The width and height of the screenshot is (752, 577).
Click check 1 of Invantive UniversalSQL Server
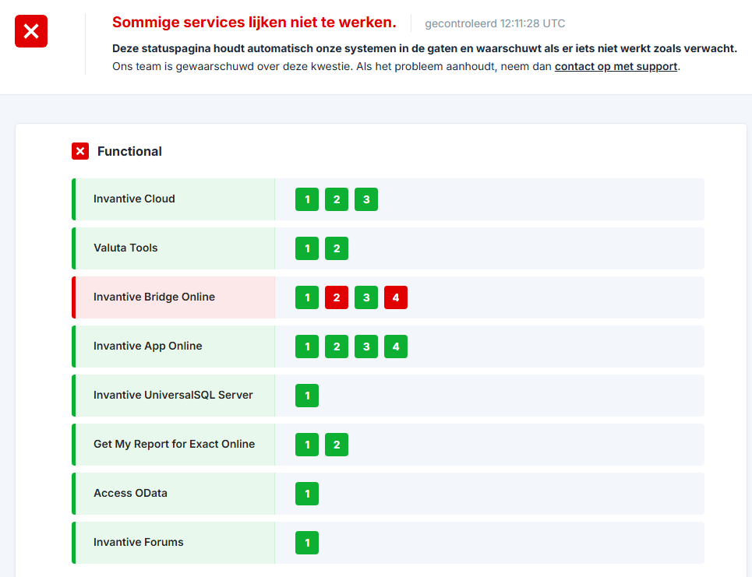coord(307,396)
